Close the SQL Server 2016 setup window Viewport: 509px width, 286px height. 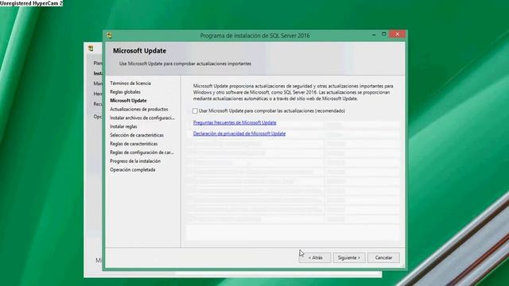(x=398, y=34)
